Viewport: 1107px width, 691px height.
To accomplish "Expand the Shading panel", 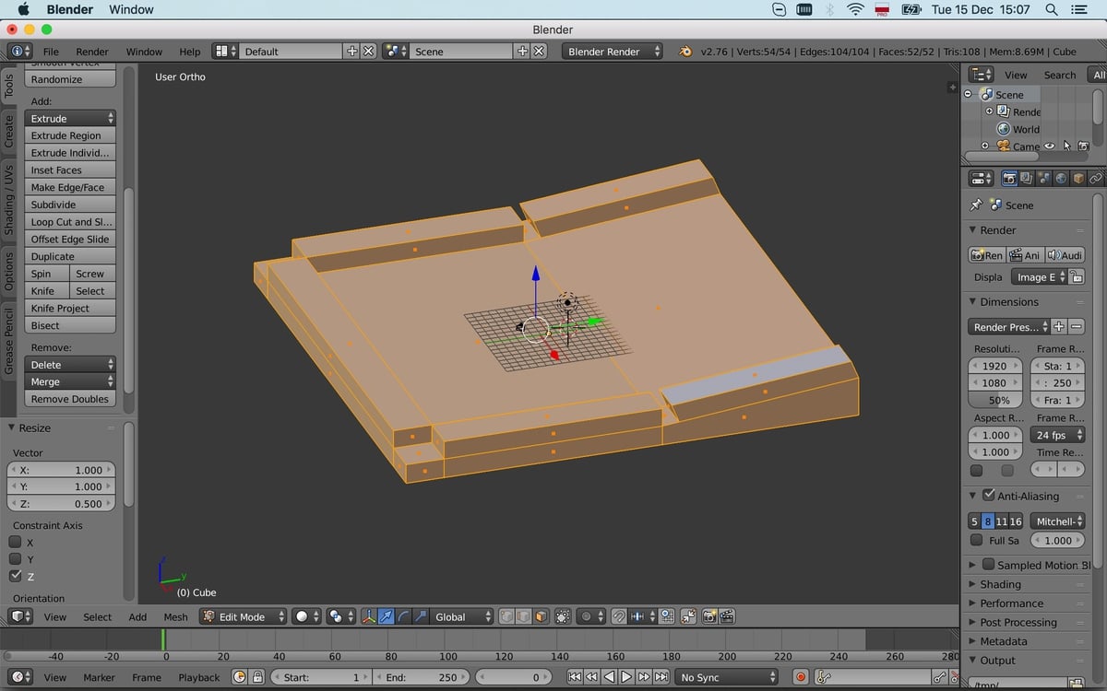I will coord(1000,584).
